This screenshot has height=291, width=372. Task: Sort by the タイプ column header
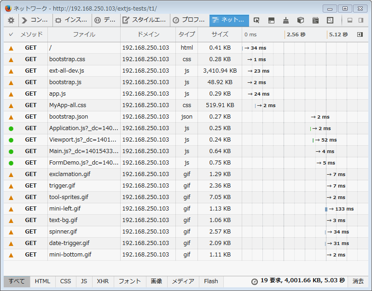(x=187, y=34)
